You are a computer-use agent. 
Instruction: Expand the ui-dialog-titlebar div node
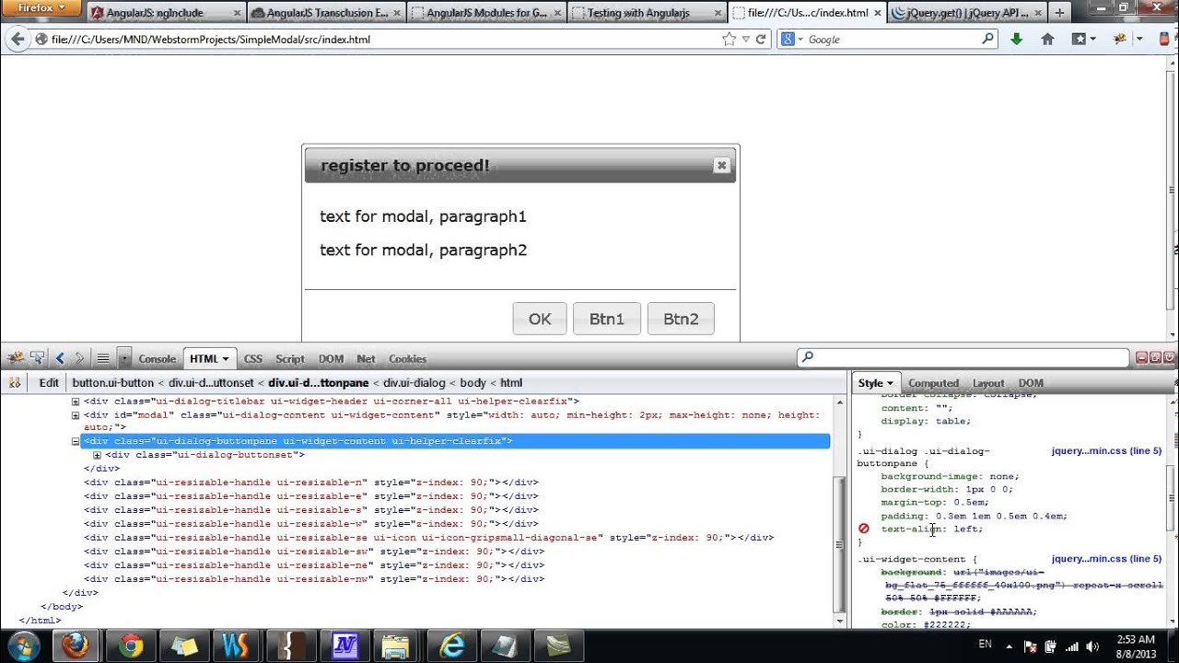(x=76, y=401)
